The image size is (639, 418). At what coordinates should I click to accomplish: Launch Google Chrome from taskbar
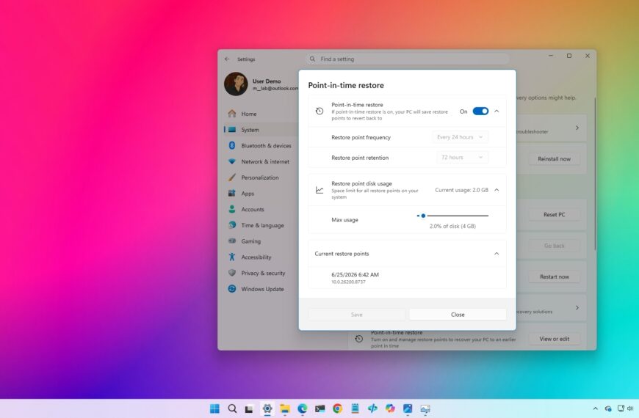click(x=337, y=408)
